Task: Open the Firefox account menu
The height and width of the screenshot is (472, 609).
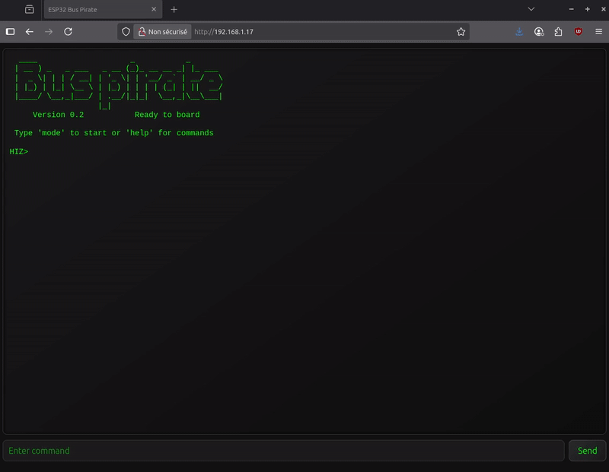Action: pos(539,32)
